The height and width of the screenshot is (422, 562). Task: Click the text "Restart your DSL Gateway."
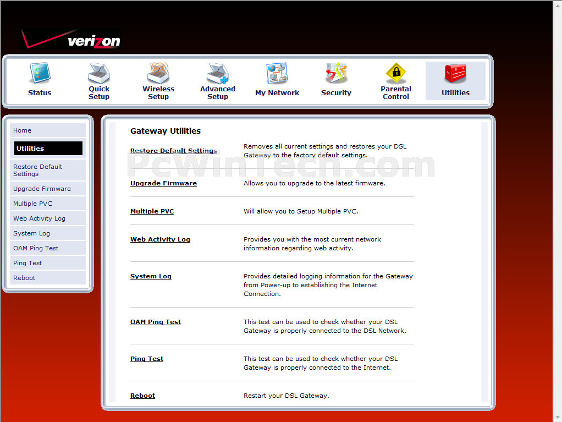(286, 396)
